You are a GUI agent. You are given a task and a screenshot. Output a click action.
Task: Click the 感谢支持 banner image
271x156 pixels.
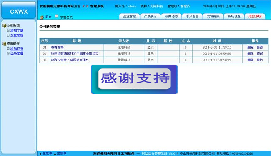135,79
